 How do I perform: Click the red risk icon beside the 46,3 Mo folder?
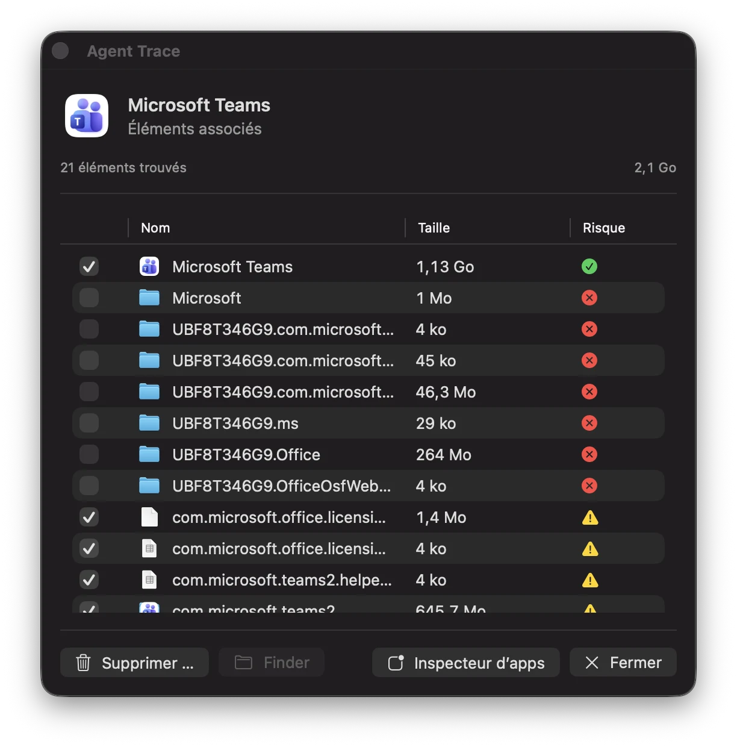coord(589,392)
